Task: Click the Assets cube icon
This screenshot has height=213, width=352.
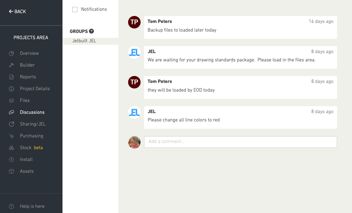Action: point(11,171)
